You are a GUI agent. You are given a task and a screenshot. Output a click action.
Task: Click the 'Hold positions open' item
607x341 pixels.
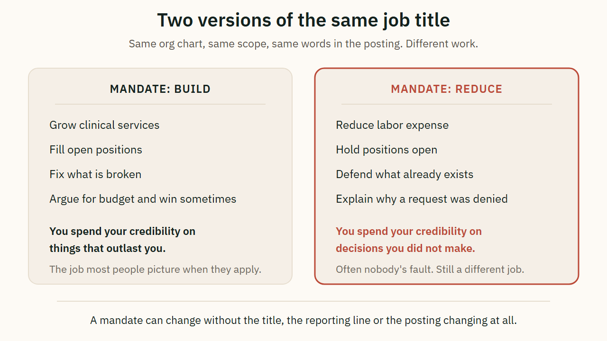[386, 150]
